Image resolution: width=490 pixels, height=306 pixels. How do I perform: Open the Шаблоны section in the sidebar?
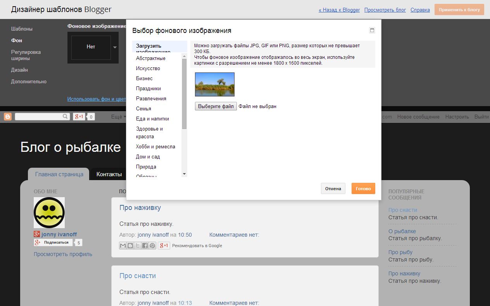22,29
